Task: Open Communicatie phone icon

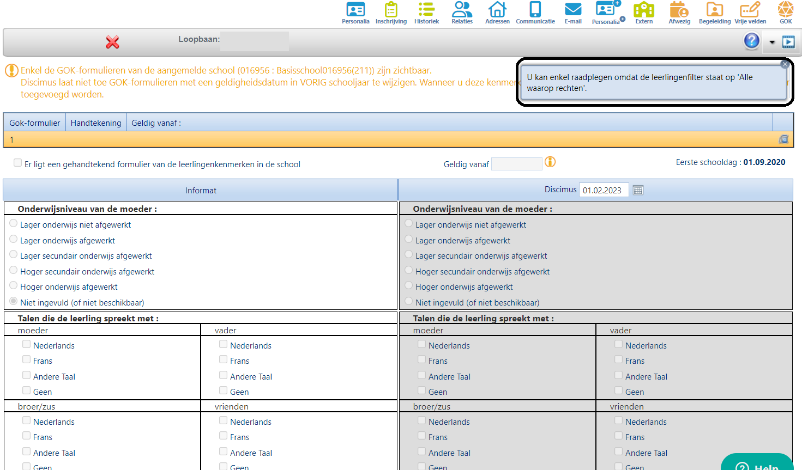Action: click(535, 13)
